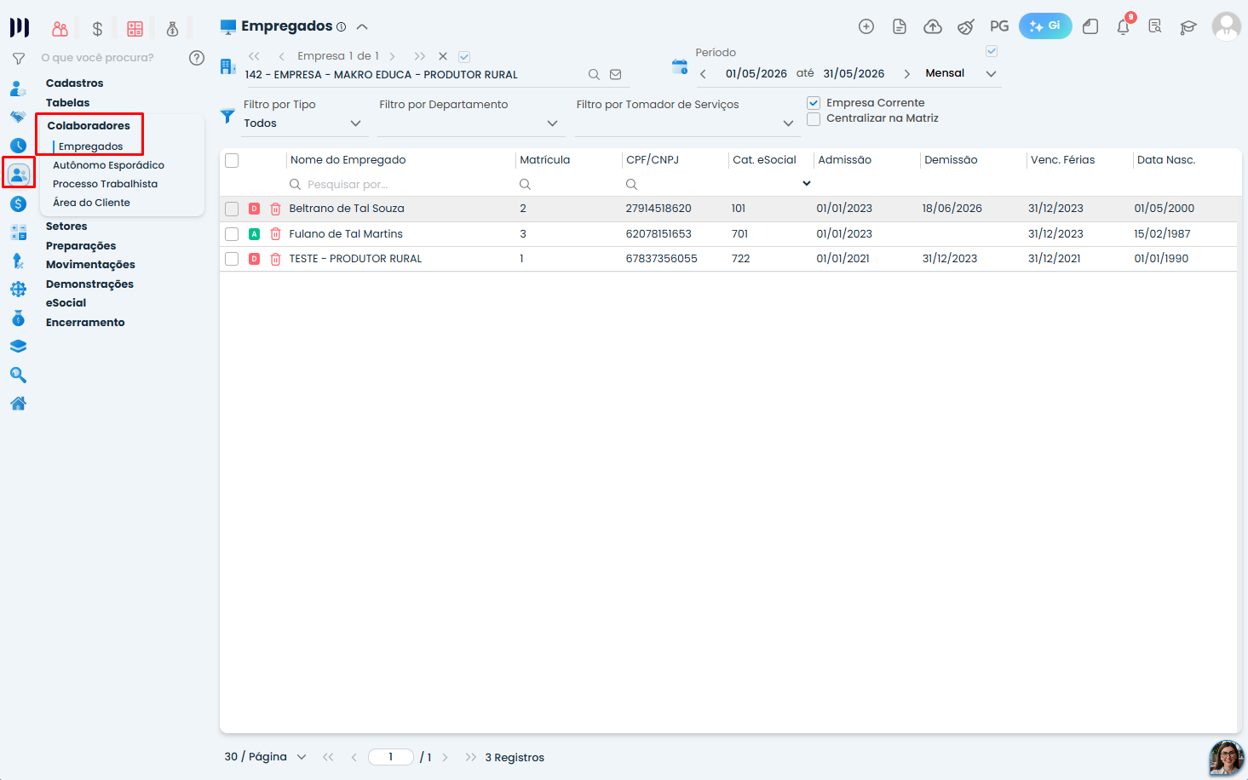
Task: Open the graduation cap training icon
Action: (1188, 26)
